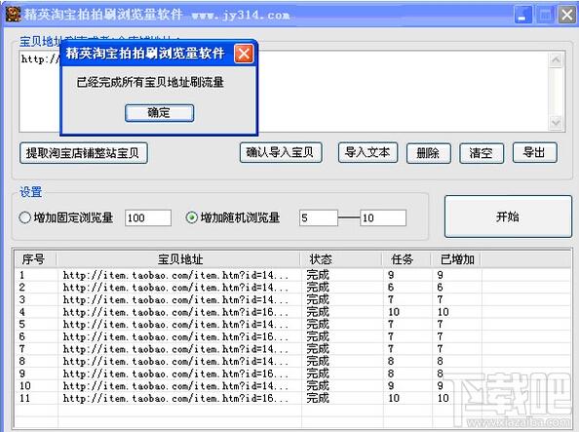Click 提取淘宝店铺整站宝贝 button
Viewport: 579px width, 432px height.
(84, 153)
